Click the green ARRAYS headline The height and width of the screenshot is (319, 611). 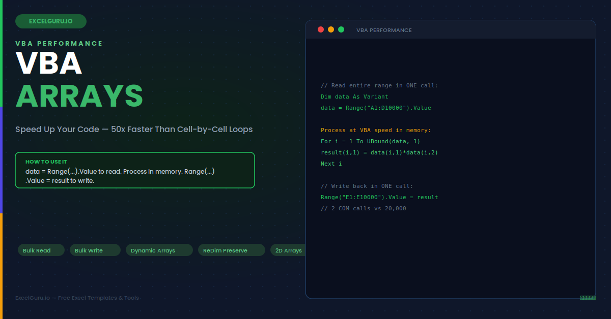point(79,95)
